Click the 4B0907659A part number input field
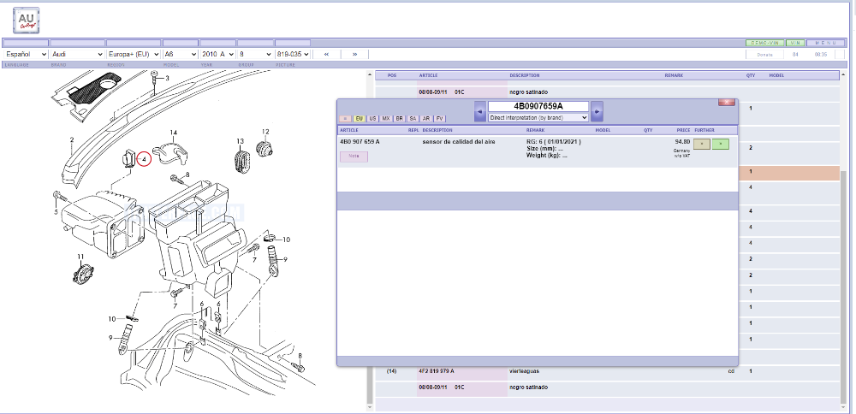 (538, 106)
